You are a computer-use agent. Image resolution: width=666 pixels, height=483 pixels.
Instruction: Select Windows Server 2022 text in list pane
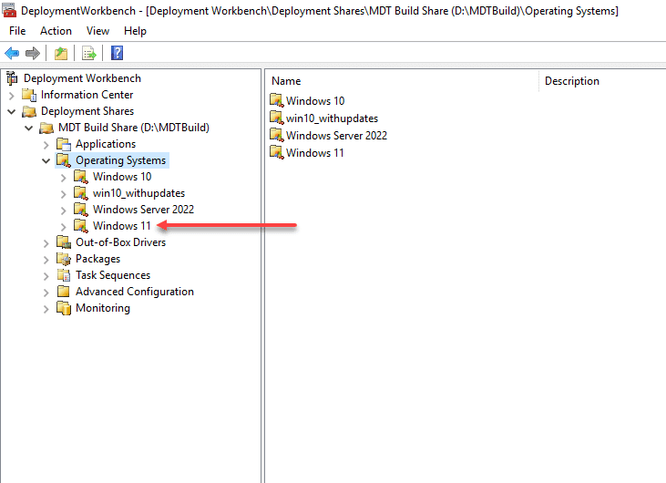click(x=336, y=136)
